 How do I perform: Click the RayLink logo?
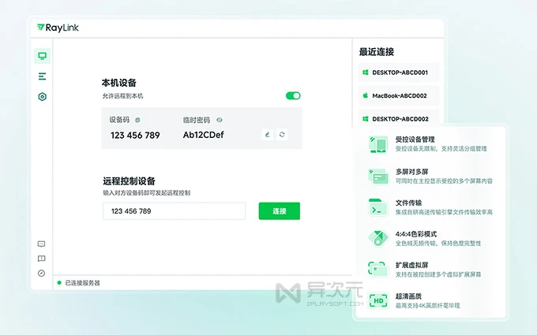tap(58, 28)
